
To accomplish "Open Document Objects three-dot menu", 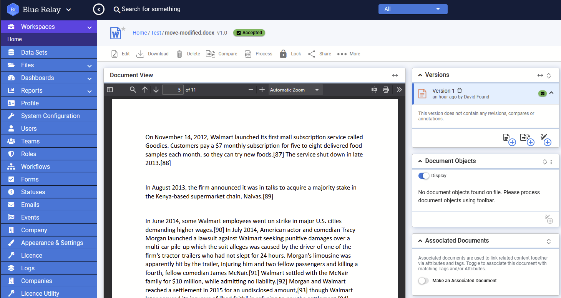I will [x=551, y=162].
